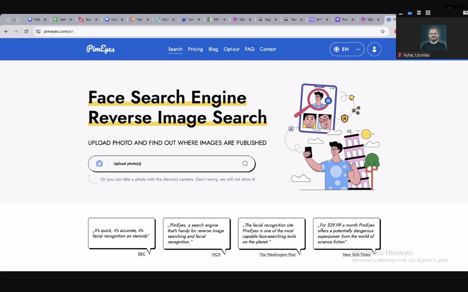
Task: Click the user account profile icon
Action: [x=374, y=49]
